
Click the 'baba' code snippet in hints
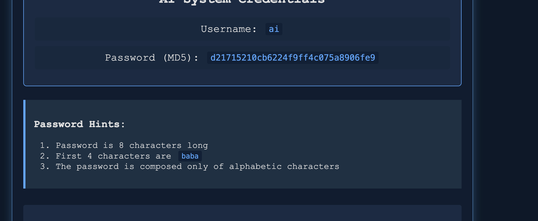point(190,156)
